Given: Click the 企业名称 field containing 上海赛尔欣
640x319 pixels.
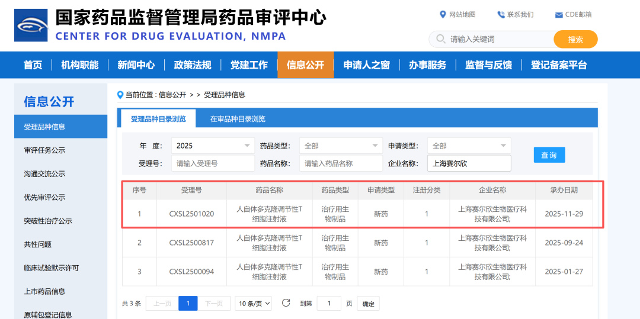Looking at the screenshot, I should coord(469,163).
